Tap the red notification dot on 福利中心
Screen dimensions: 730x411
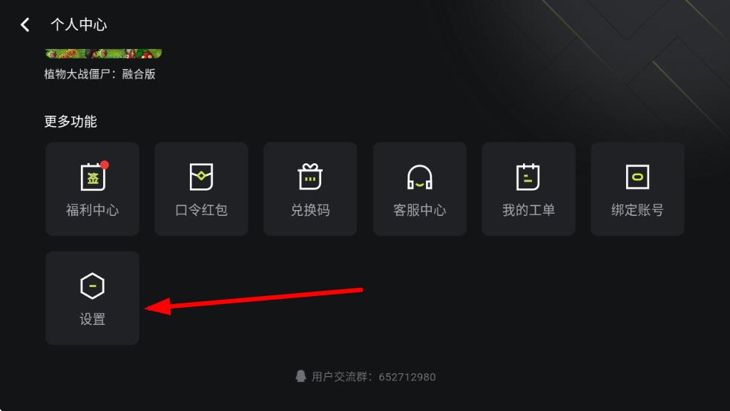(x=105, y=165)
